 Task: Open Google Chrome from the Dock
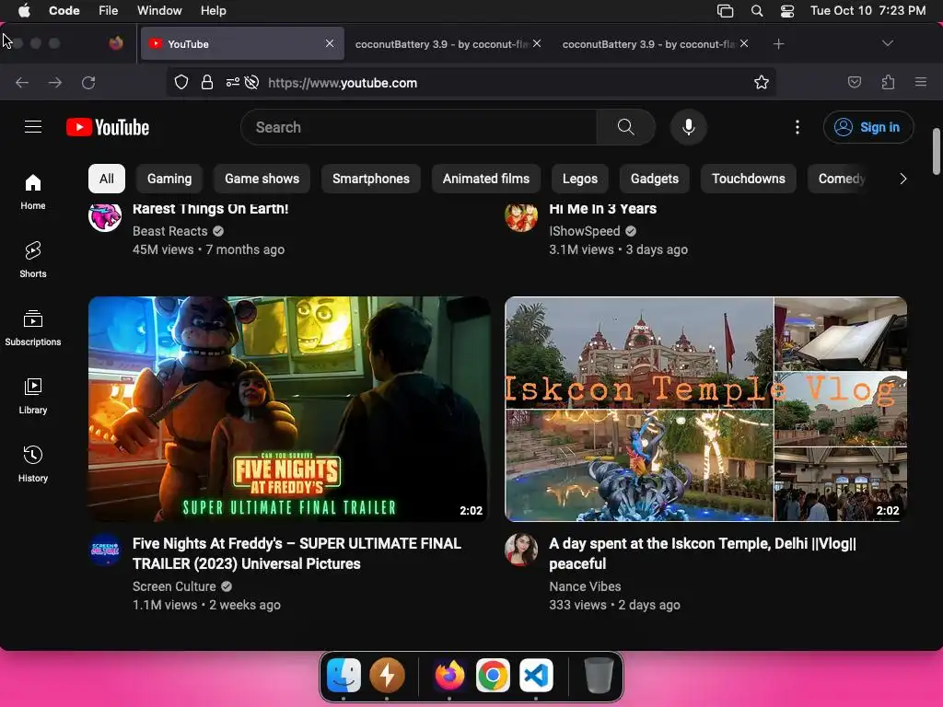493,675
